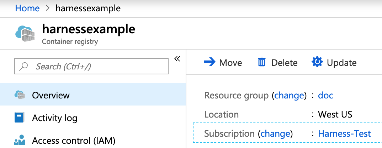Viewport: 382px width, 148px height.
Task: Collapse the sidebar with double chevron
Action: (177, 59)
